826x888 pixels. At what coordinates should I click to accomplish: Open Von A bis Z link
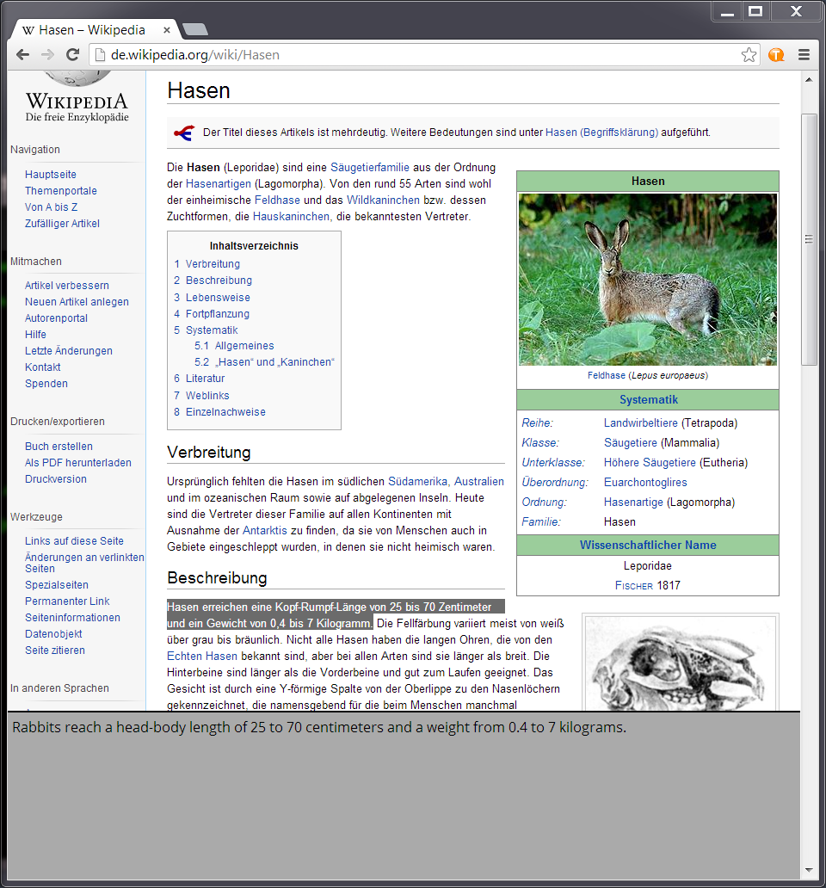51,207
